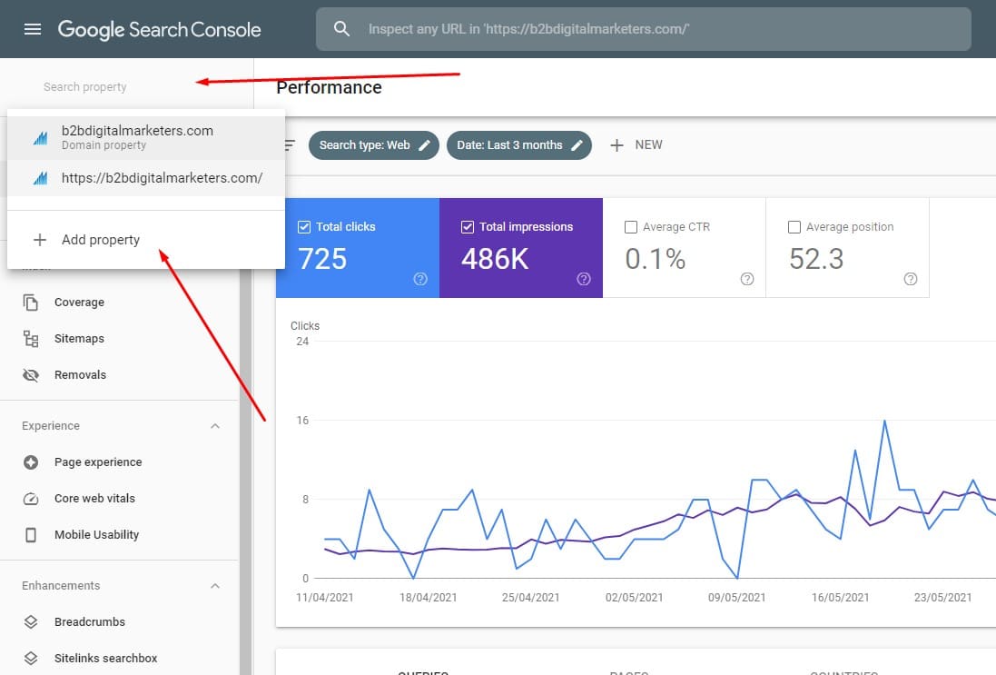Screen dimensions: 996x675
Task: Click the 18/04/2021 date axis label
Action: coord(429,598)
